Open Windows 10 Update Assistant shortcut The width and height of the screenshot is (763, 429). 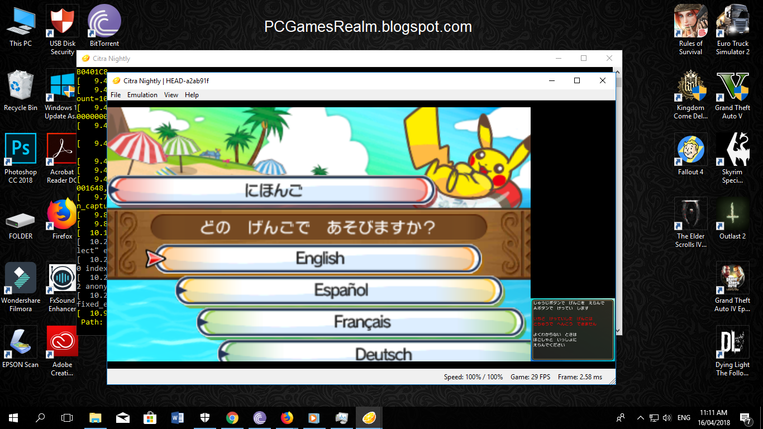(x=61, y=94)
